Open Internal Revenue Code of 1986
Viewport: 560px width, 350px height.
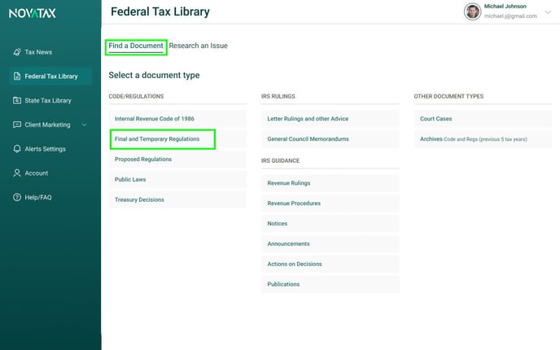(178, 119)
